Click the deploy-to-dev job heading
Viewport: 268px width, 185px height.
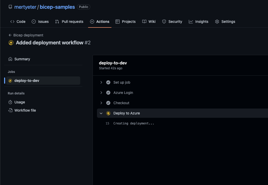[x=113, y=63]
